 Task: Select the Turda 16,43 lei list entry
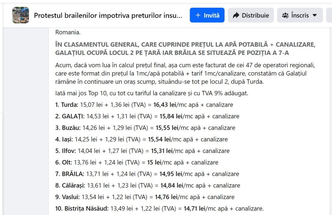144,105
